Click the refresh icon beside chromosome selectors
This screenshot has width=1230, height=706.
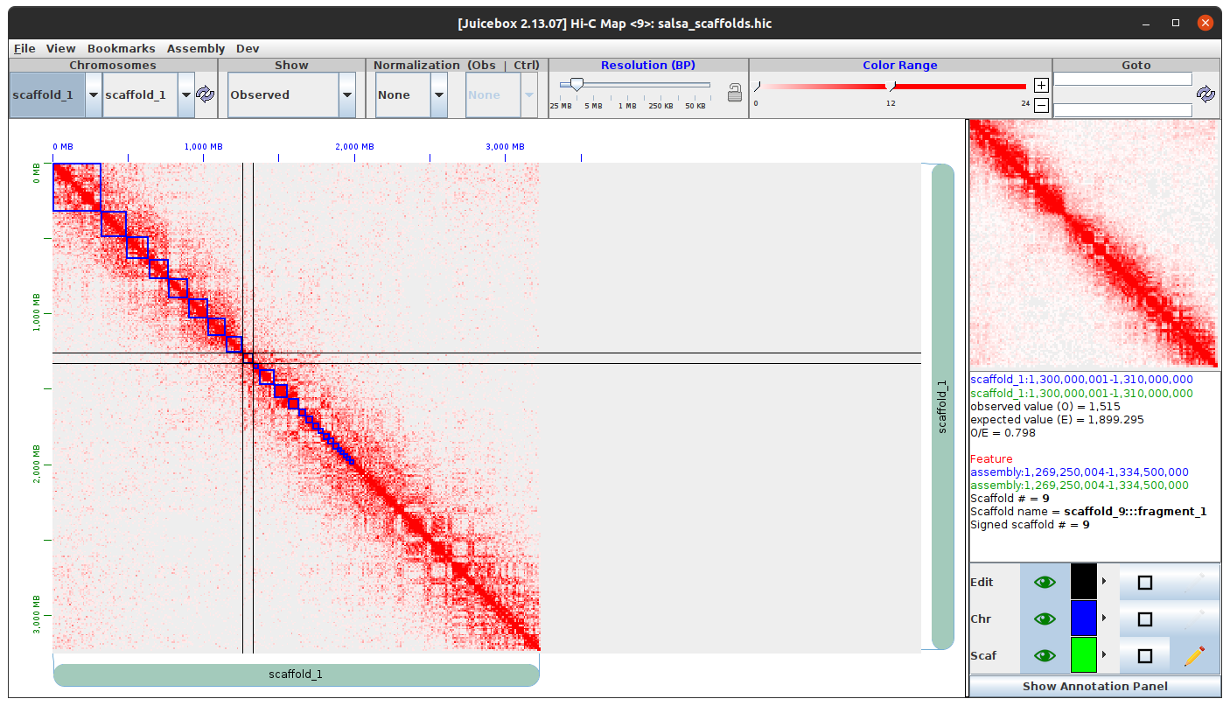point(205,94)
